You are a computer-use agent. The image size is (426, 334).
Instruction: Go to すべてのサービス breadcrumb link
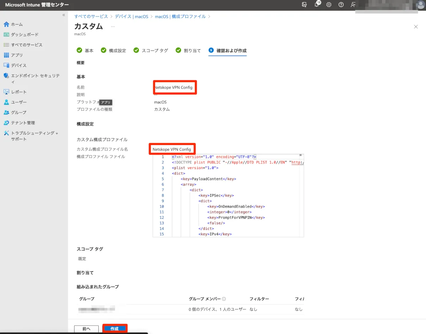[91, 16]
